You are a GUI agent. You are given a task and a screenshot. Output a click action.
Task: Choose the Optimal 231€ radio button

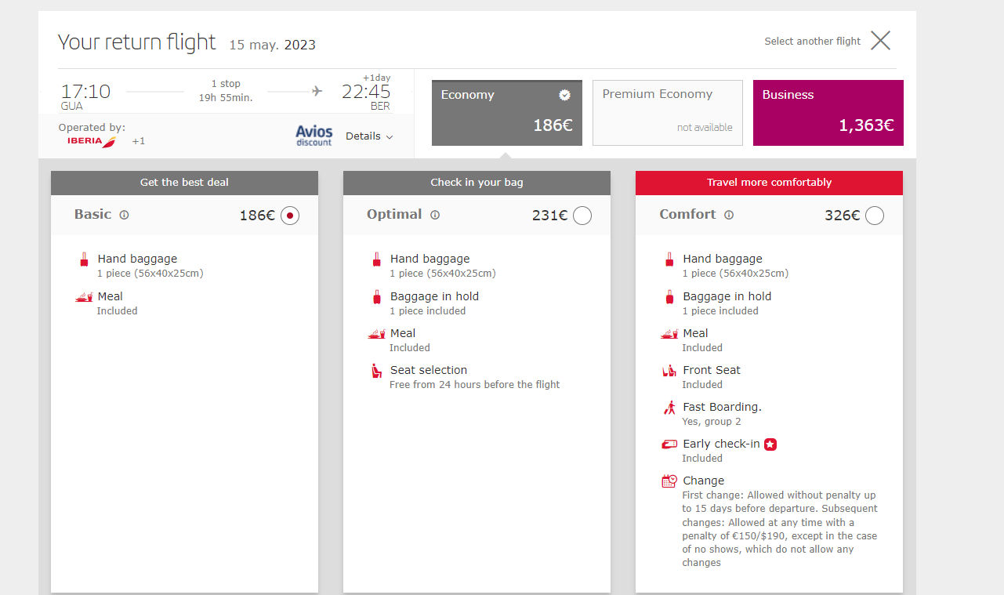pyautogui.click(x=582, y=216)
